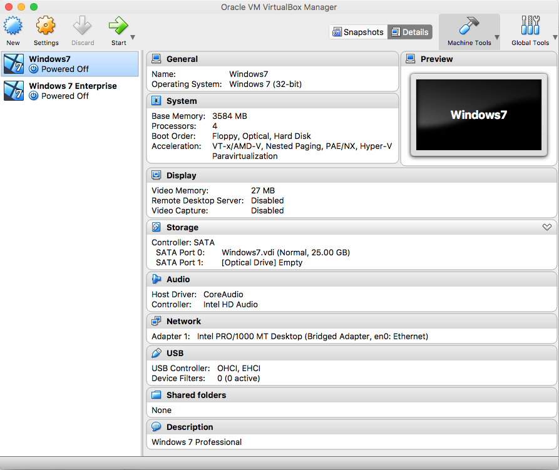Click the Windows7 preview thumbnail
The width and height of the screenshot is (559, 470).
(x=478, y=115)
